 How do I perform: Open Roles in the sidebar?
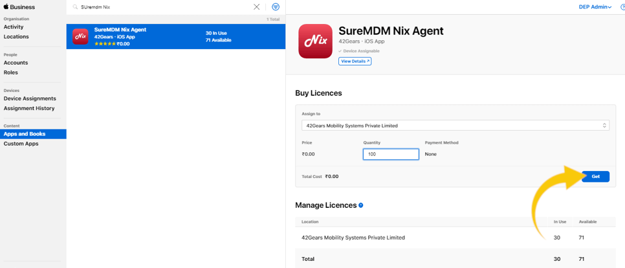[11, 73]
